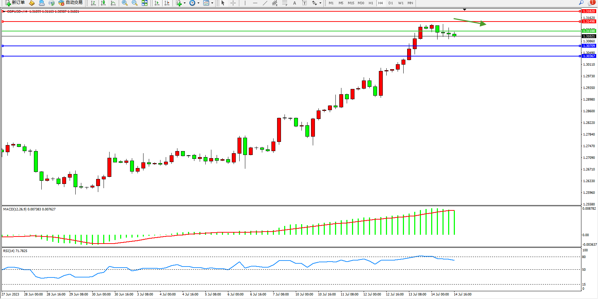The height and width of the screenshot is (299, 598).
Task: Switch to the M15 timeframe
Action: pyautogui.click(x=351, y=3)
